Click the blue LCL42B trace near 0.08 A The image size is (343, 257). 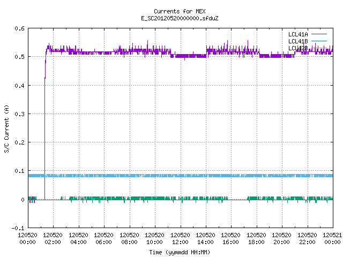click(181, 176)
